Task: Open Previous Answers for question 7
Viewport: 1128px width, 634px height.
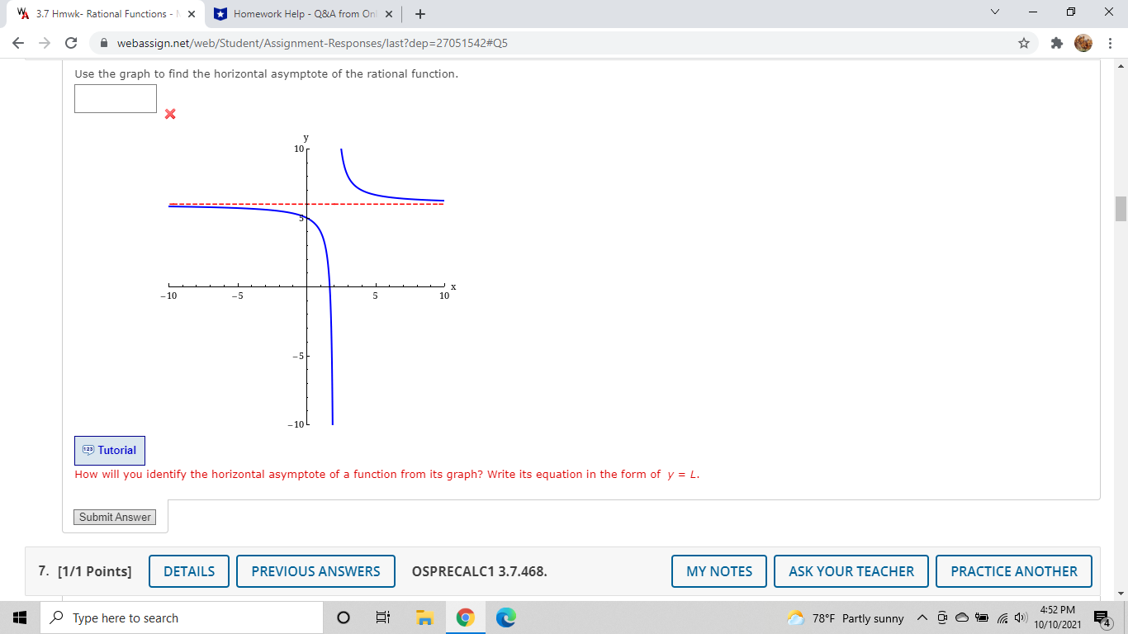Action: [315, 570]
